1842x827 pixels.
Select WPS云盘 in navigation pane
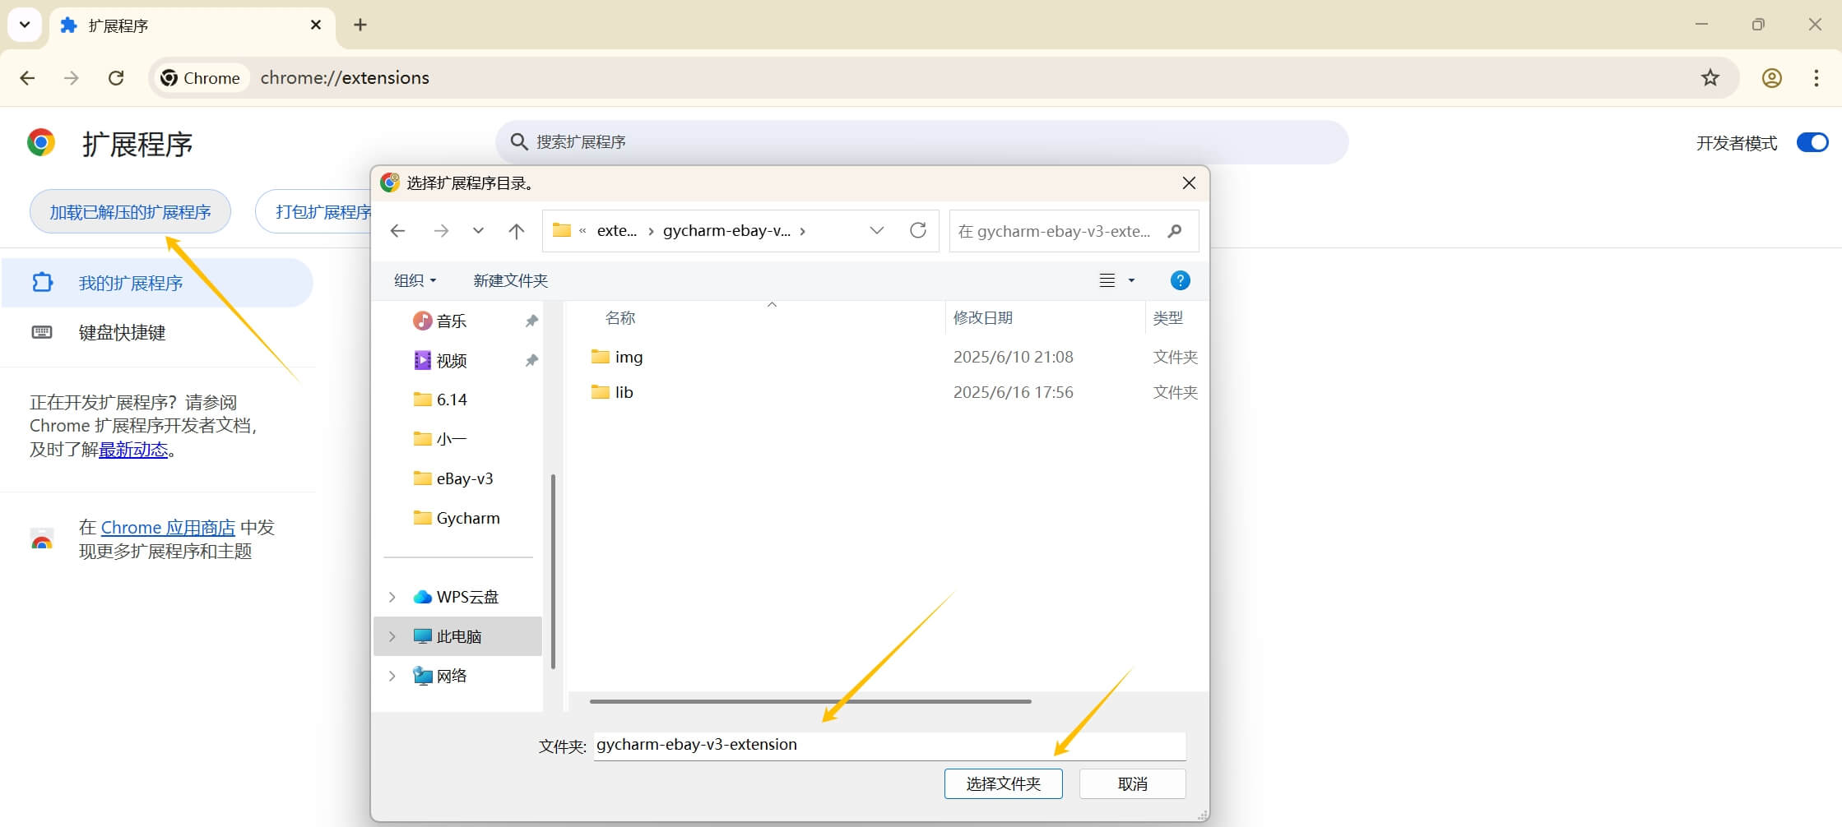(467, 597)
